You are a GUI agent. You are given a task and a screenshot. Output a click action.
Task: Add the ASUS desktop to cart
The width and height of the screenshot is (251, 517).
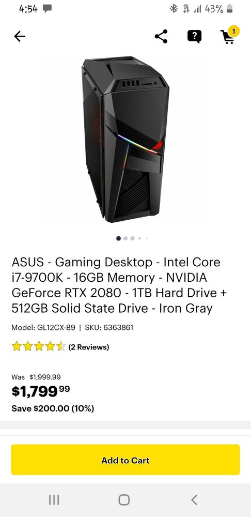click(x=126, y=460)
